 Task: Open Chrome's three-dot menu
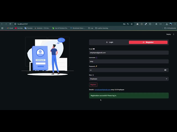[175, 24]
